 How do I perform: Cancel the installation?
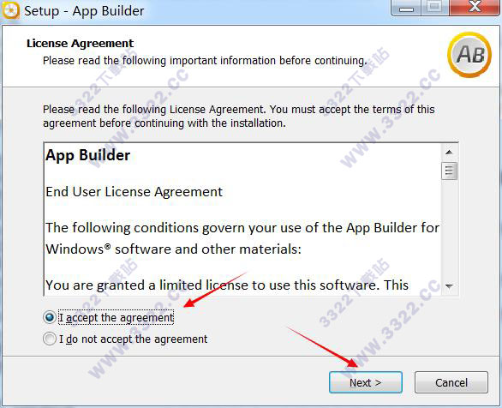[451, 382]
